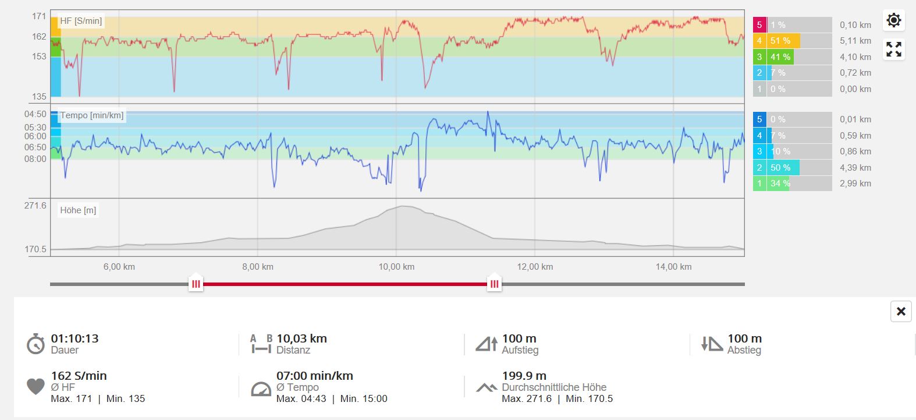The height and width of the screenshot is (420, 916).
Task: Click the stopwatch Dauer icon
Action: [x=35, y=344]
